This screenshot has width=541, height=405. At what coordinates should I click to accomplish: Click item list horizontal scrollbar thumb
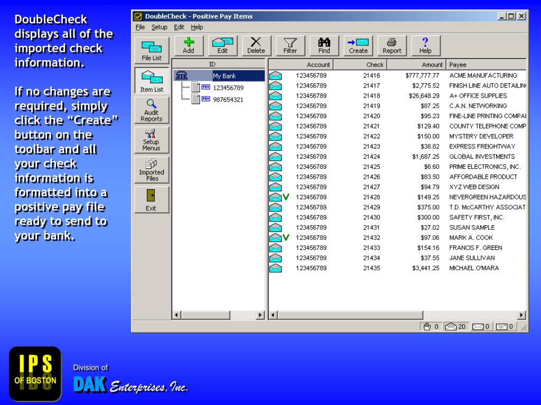click(x=350, y=315)
